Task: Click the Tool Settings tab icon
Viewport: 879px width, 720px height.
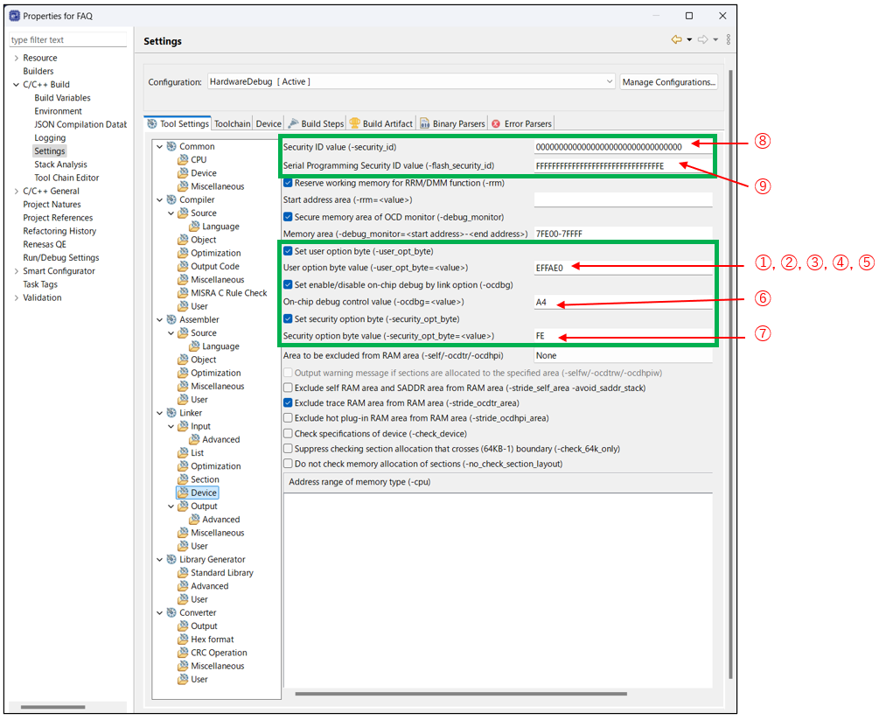Action: click(x=152, y=123)
